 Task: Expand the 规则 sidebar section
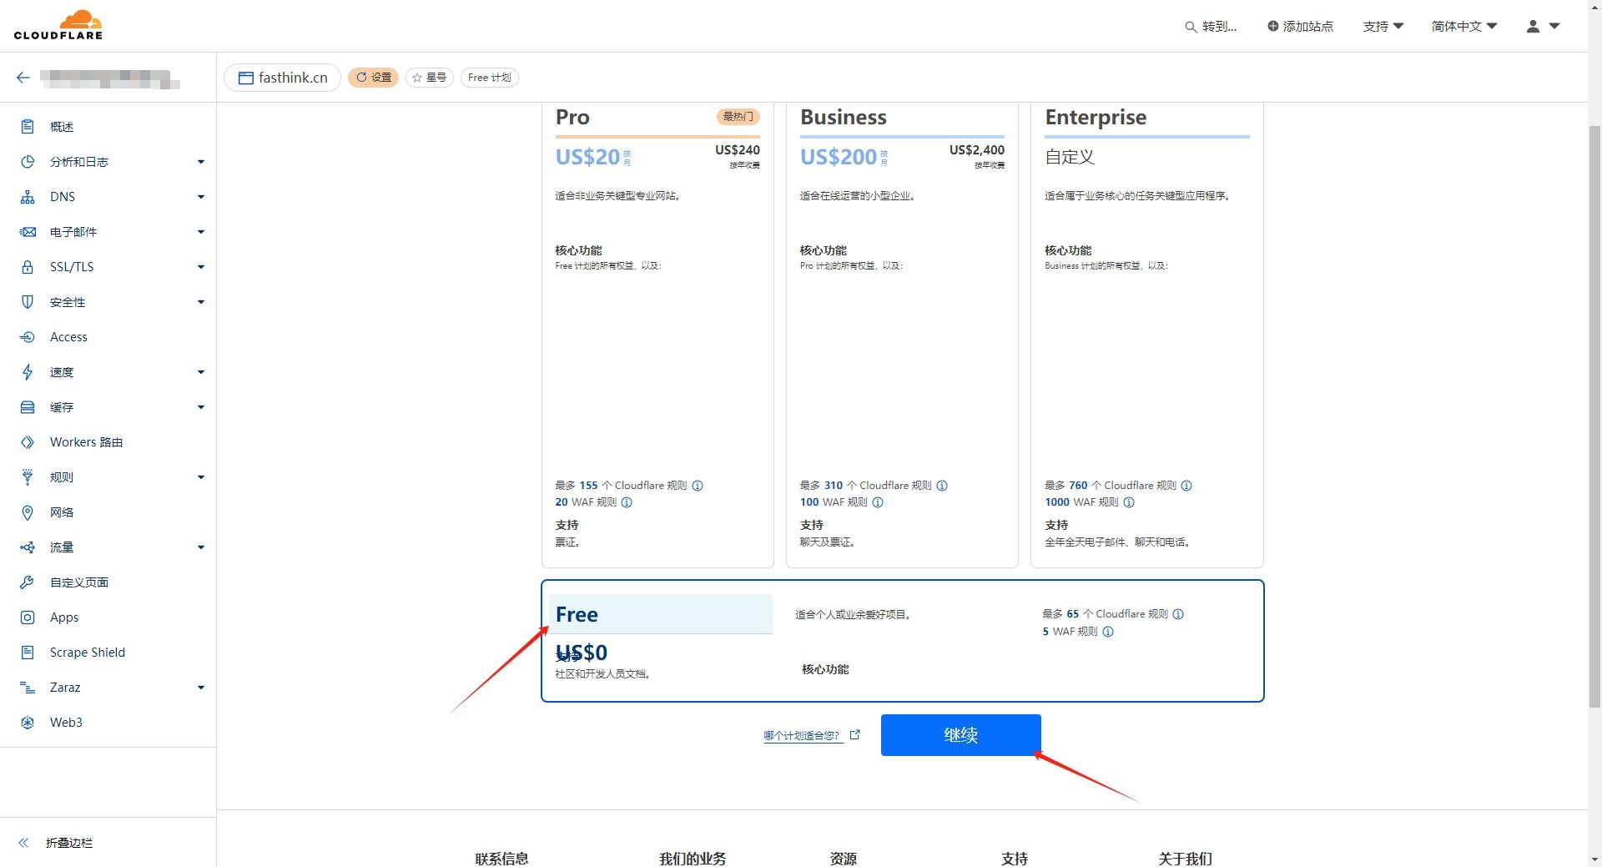tap(201, 477)
